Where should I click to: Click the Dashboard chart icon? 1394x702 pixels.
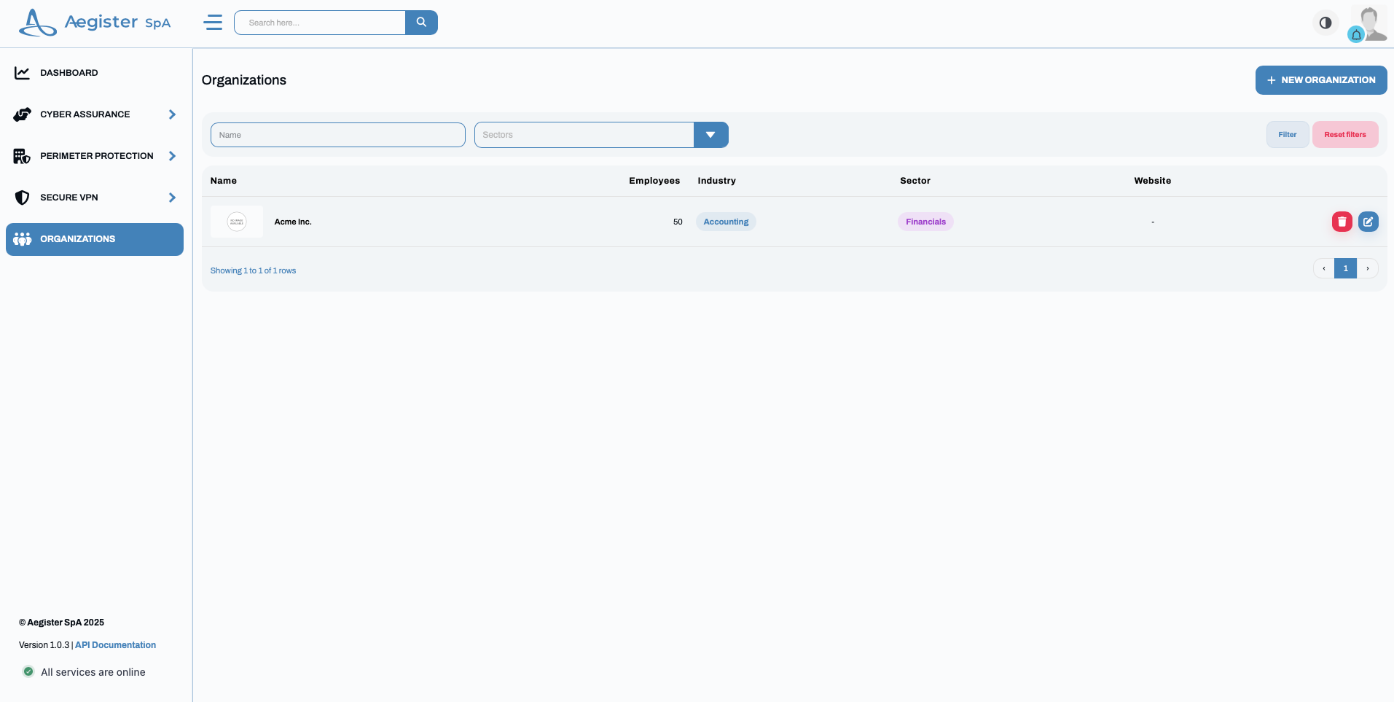click(22, 73)
